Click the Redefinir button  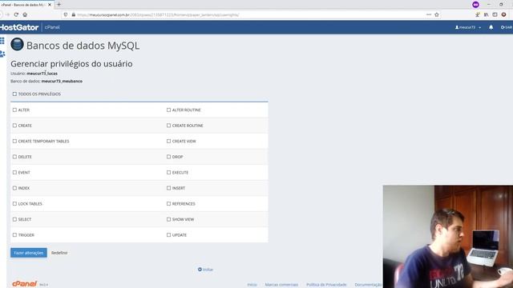[59, 253]
